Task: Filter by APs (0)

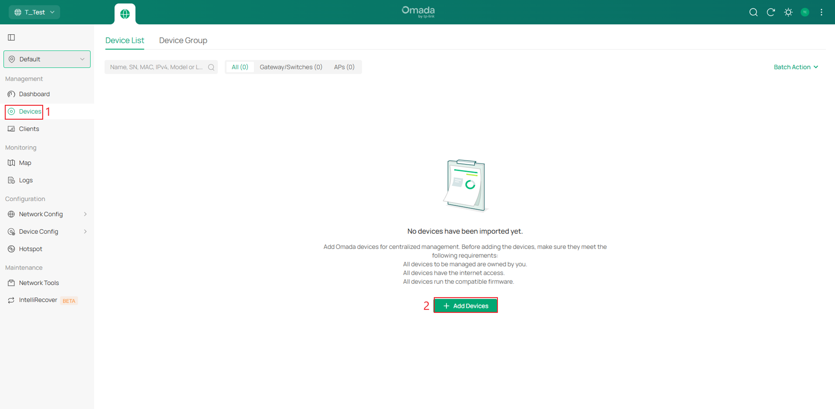Action: [344, 67]
